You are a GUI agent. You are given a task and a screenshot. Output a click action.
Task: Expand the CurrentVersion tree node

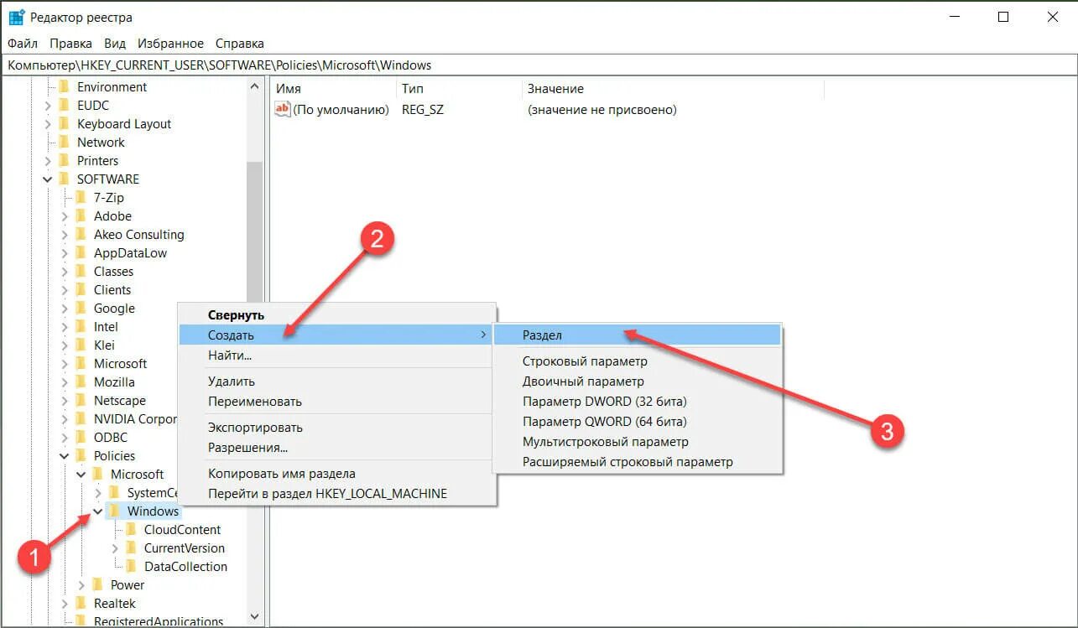pyautogui.click(x=115, y=548)
